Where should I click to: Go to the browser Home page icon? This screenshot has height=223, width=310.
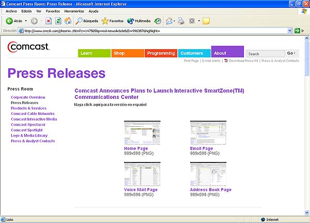(68, 21)
